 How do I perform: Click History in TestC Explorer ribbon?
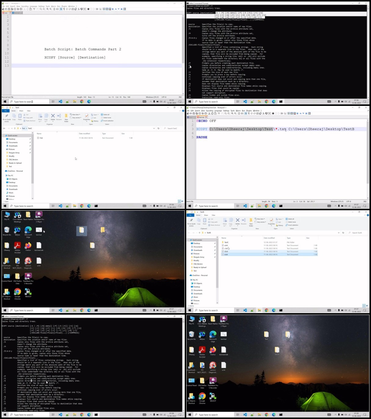tap(95, 121)
